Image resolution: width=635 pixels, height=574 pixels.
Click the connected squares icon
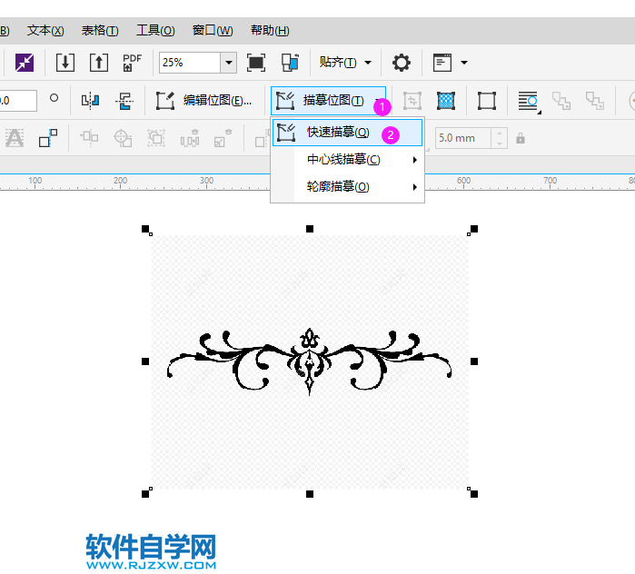pyautogui.click(x=48, y=138)
